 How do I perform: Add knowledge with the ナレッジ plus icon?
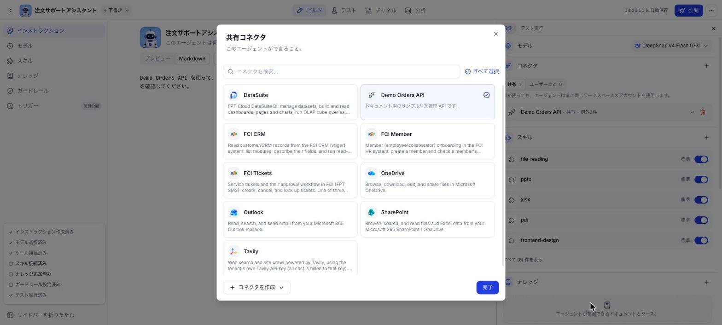click(706, 282)
